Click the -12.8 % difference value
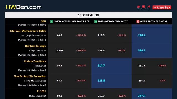Viewport: 177px width, 99px height. [121, 96]
